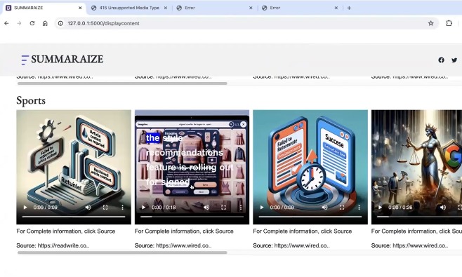Image resolution: width=462 pixels, height=277 pixels.
Task: Fullscreen the readwrite-sourced 0:09 video
Action: [105, 208]
